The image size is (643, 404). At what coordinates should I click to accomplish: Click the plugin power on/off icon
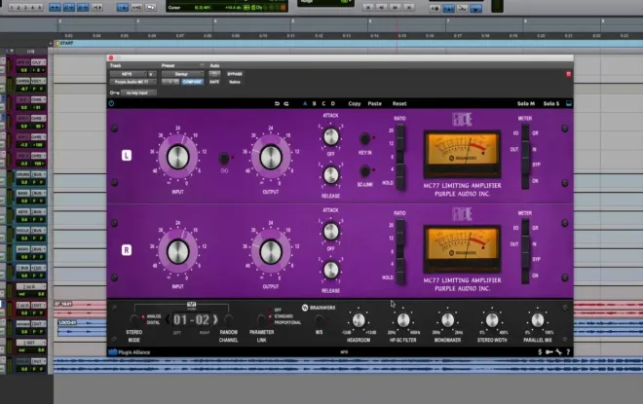[x=111, y=103]
